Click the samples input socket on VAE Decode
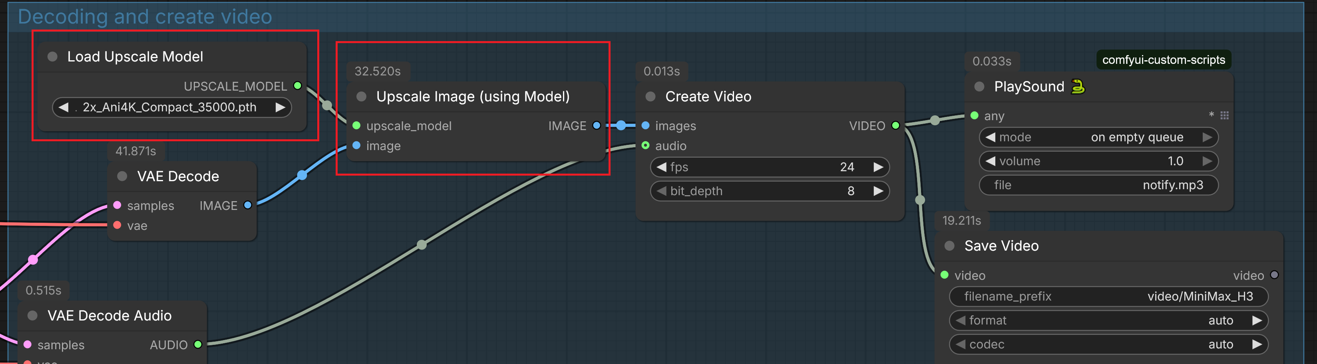 tap(117, 205)
